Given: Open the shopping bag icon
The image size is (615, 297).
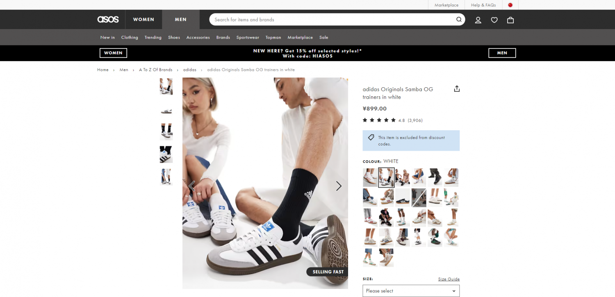Looking at the screenshot, I should point(510,20).
